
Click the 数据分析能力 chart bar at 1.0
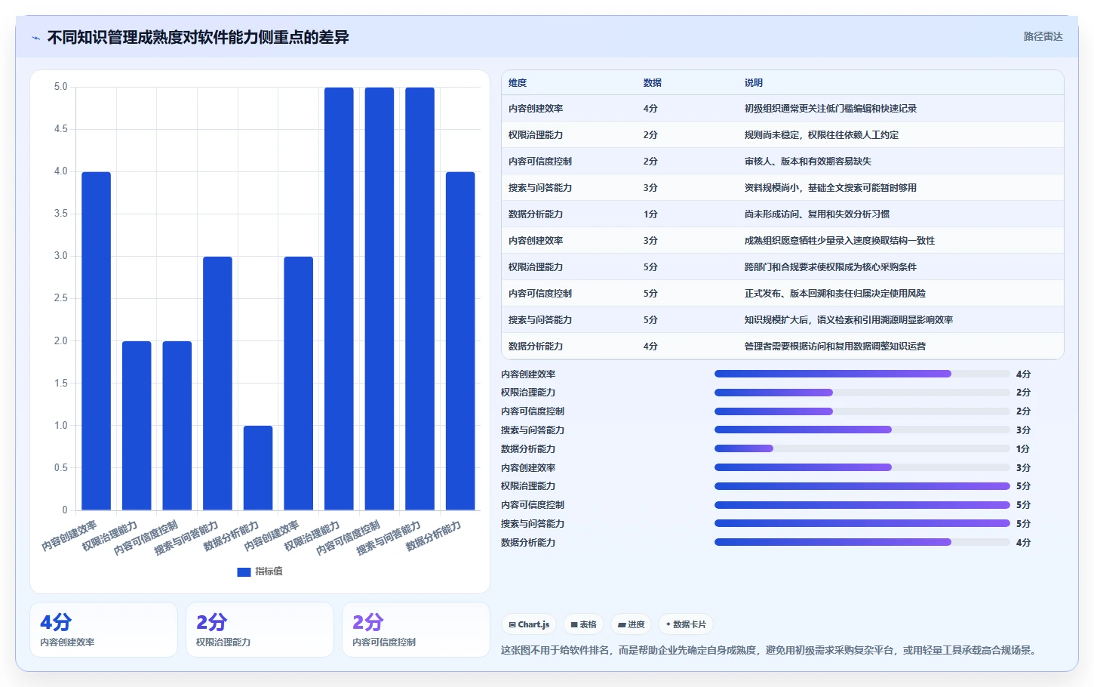pos(258,468)
